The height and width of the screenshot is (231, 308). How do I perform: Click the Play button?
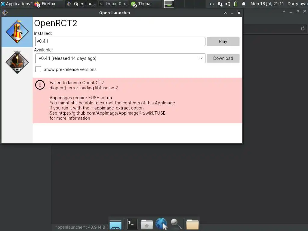223,42
